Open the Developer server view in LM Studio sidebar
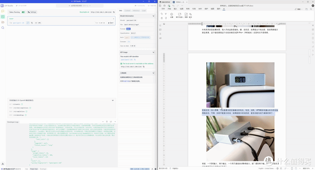Screen dimensions: 315x170 [x=3, y=16]
